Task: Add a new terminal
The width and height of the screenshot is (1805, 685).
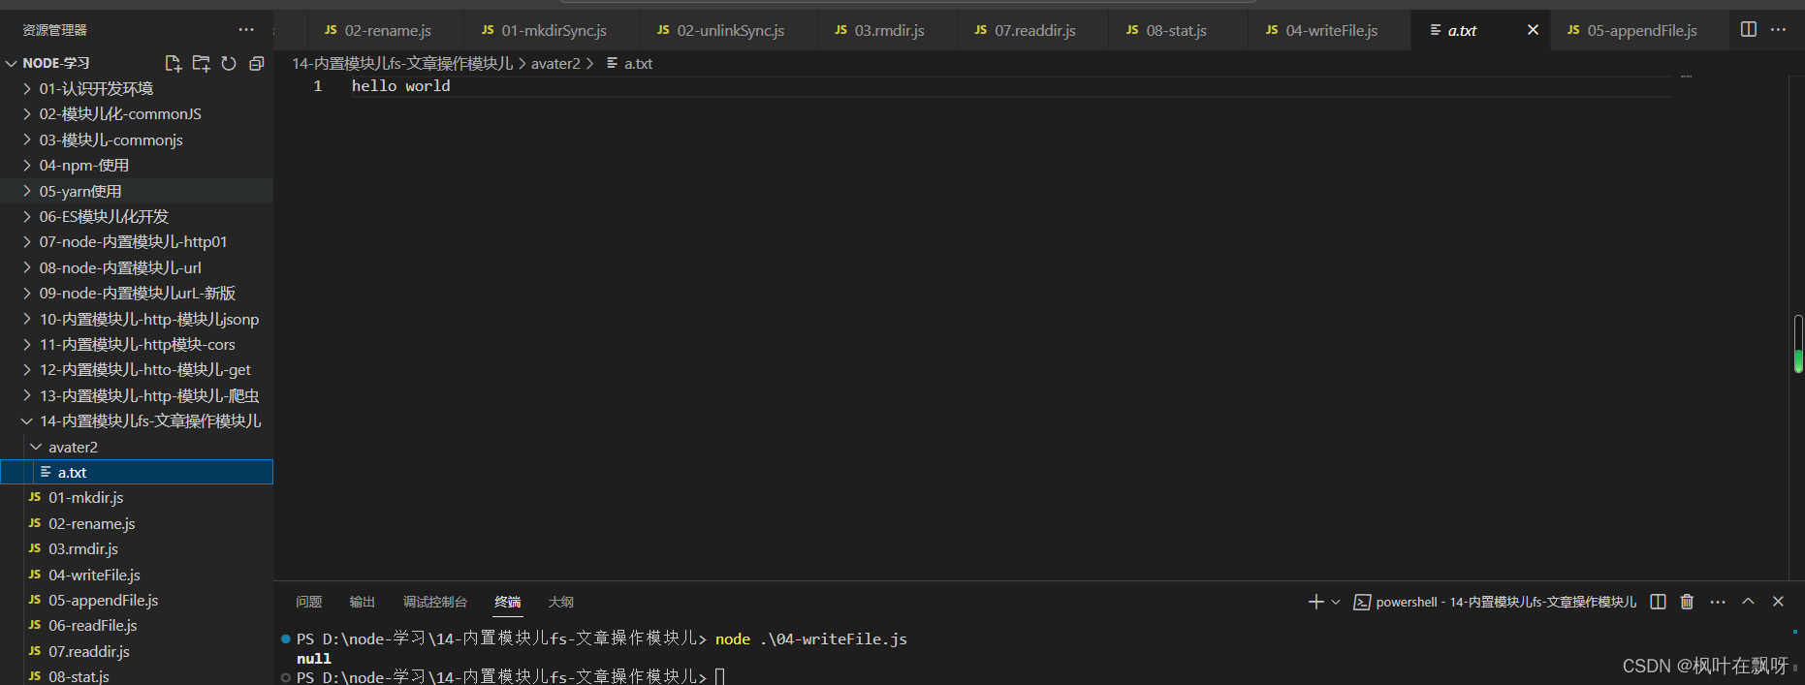Action: [1315, 602]
